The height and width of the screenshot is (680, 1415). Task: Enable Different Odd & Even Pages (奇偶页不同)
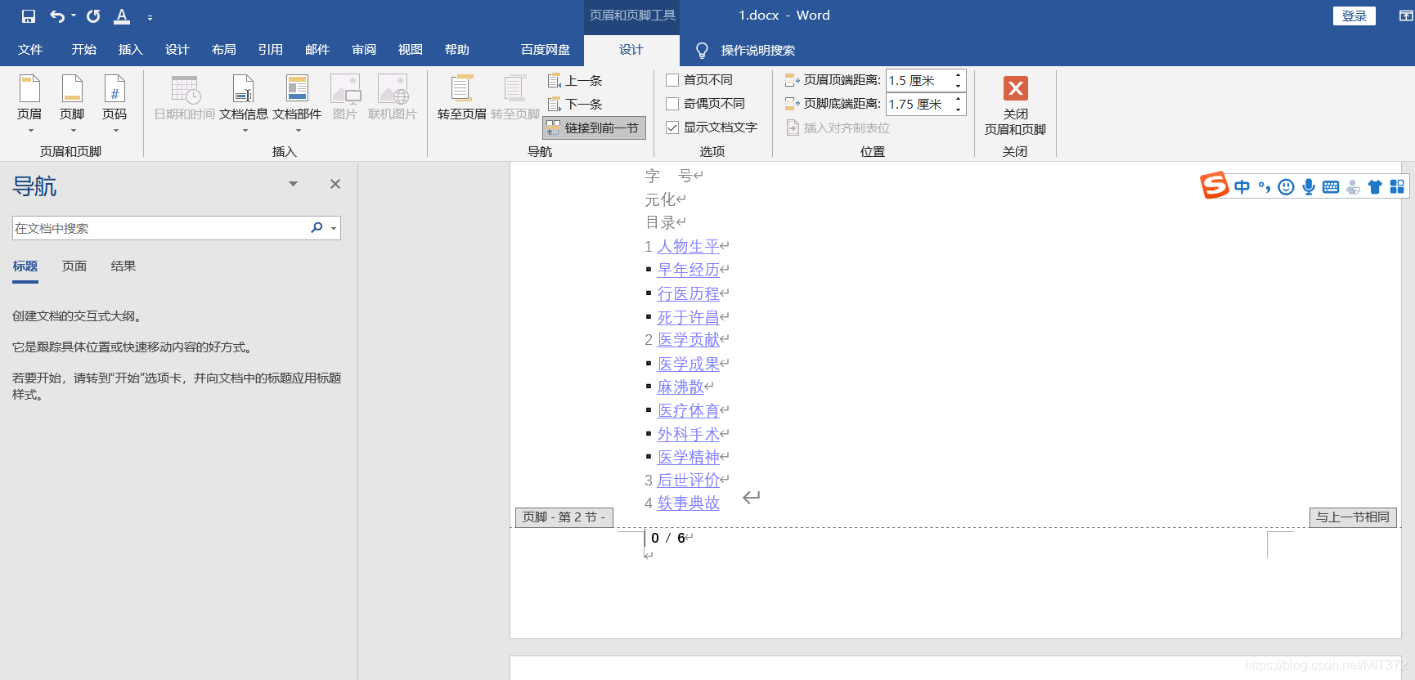(x=672, y=104)
